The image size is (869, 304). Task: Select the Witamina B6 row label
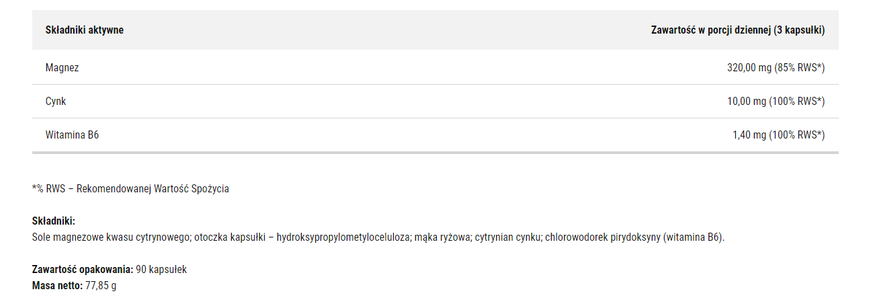(x=72, y=135)
